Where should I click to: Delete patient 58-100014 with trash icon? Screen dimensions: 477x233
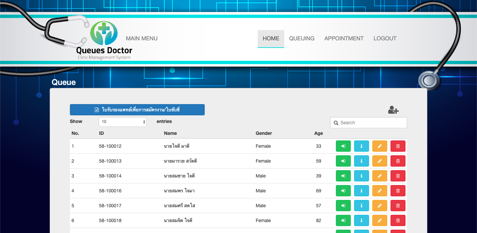398,176
